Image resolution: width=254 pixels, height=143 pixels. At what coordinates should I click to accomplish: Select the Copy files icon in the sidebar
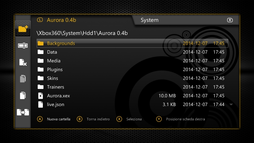pos(23,95)
